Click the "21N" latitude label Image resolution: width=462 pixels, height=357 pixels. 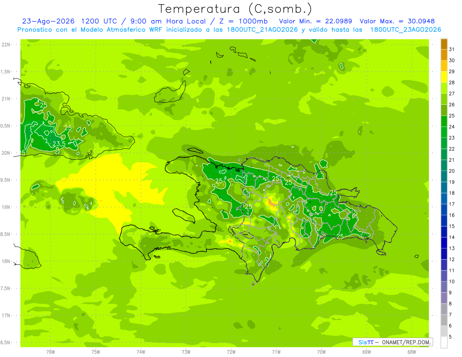pos(6,99)
